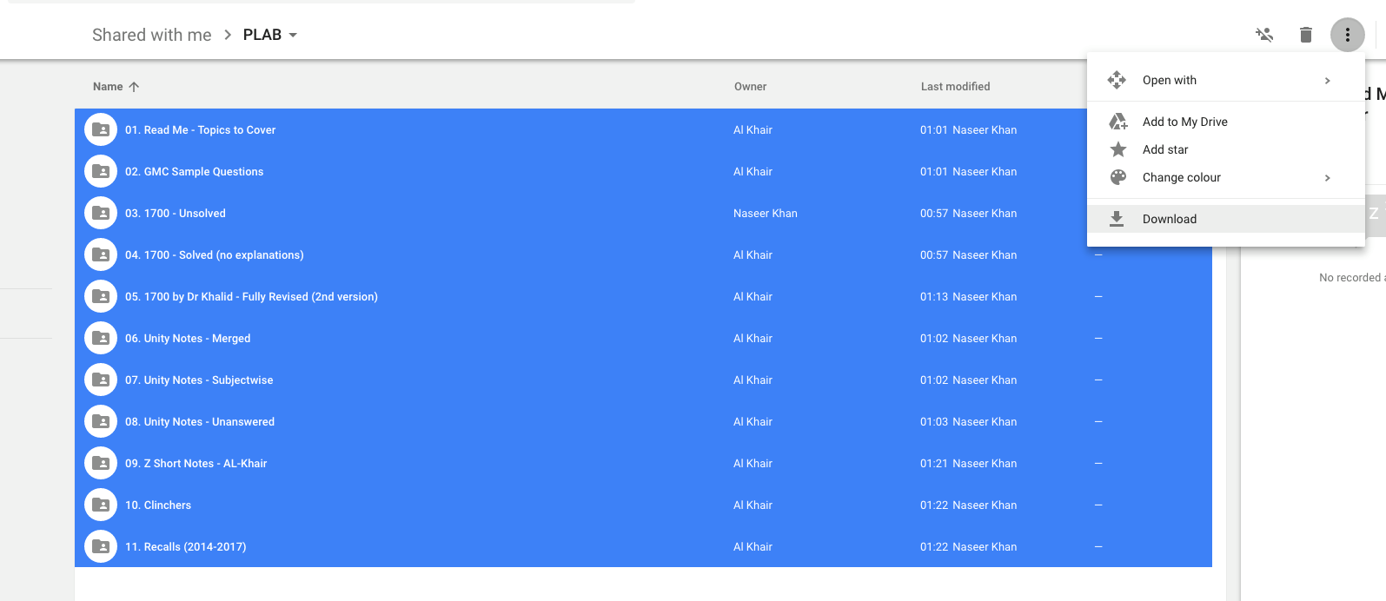
Task: Click the shared folder icon for Clinchers
Action: coord(101,505)
